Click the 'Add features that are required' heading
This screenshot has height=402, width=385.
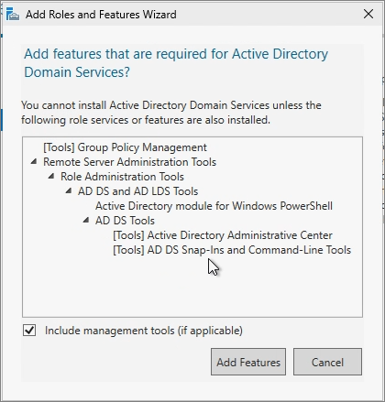(176, 63)
